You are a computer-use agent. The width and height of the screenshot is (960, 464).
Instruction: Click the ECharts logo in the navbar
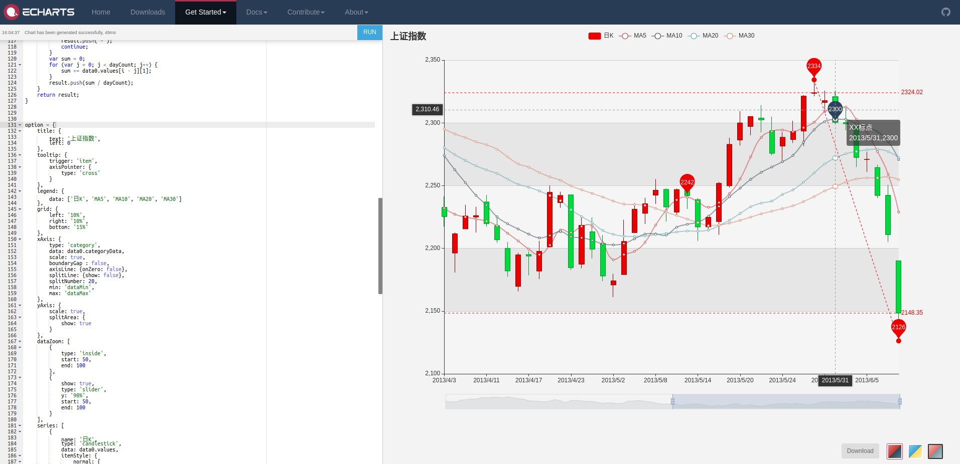tap(39, 12)
